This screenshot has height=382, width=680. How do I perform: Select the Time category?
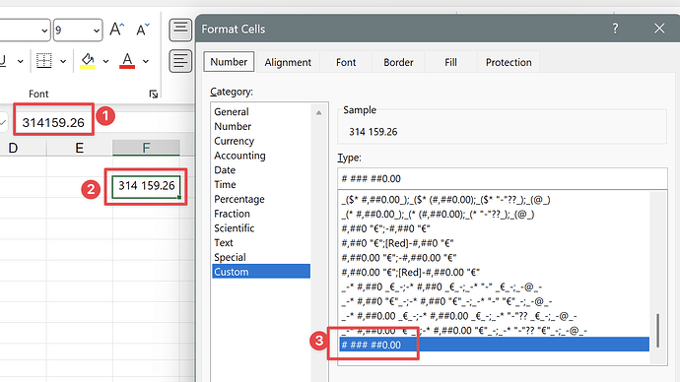click(261, 184)
